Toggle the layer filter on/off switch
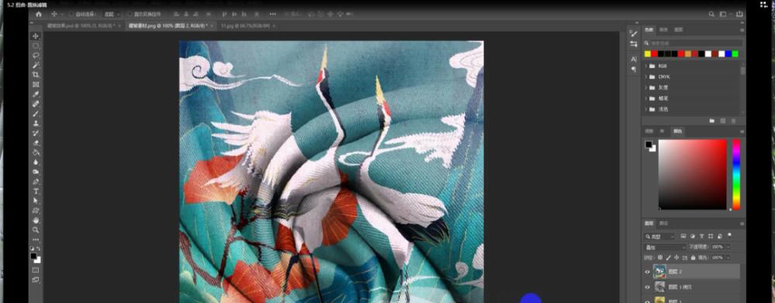 coord(729,236)
